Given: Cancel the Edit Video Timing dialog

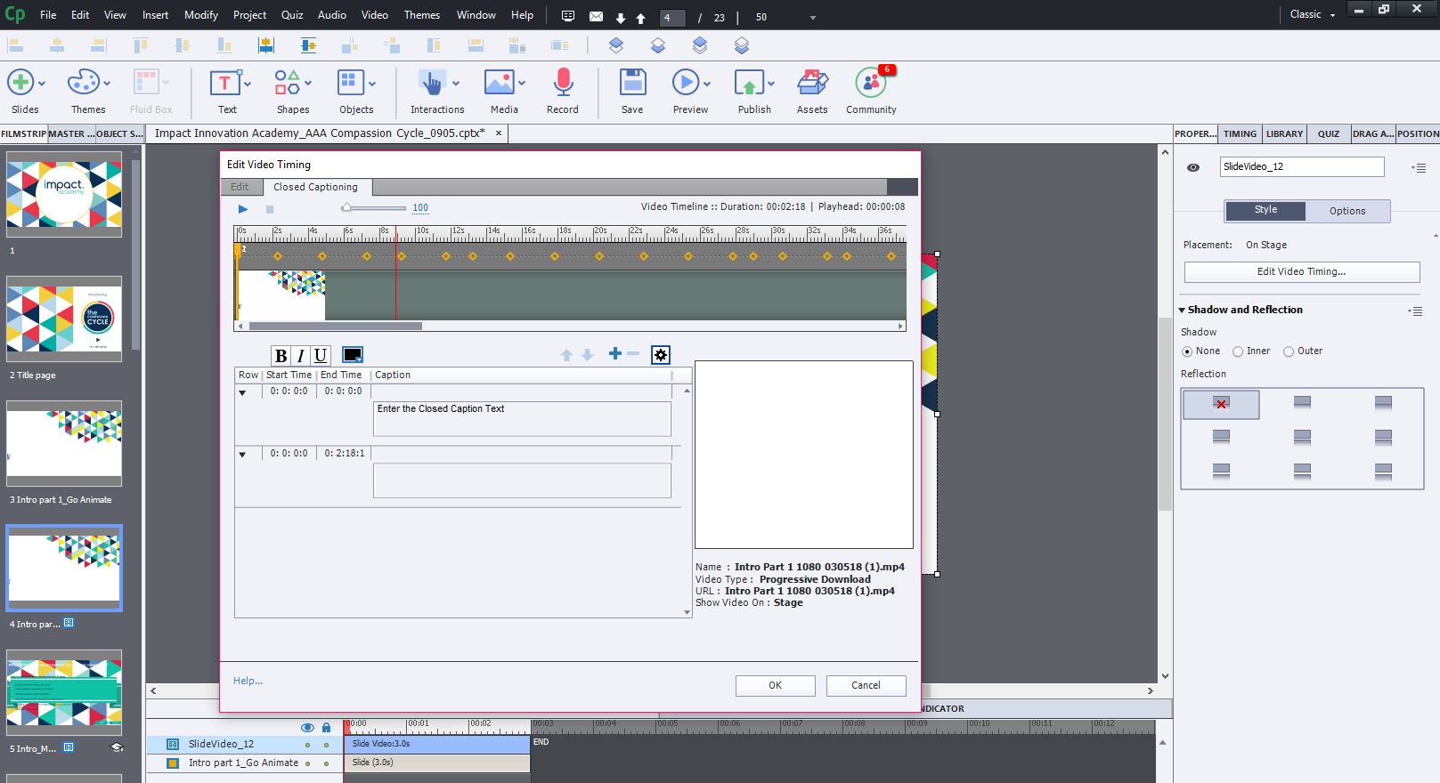Looking at the screenshot, I should (866, 685).
